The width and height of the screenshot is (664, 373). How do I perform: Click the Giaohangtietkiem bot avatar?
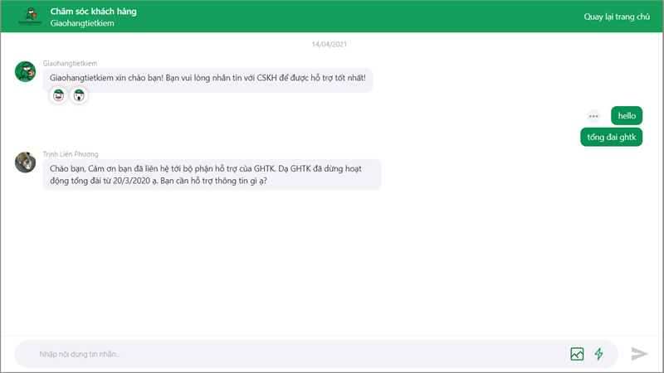(25, 71)
